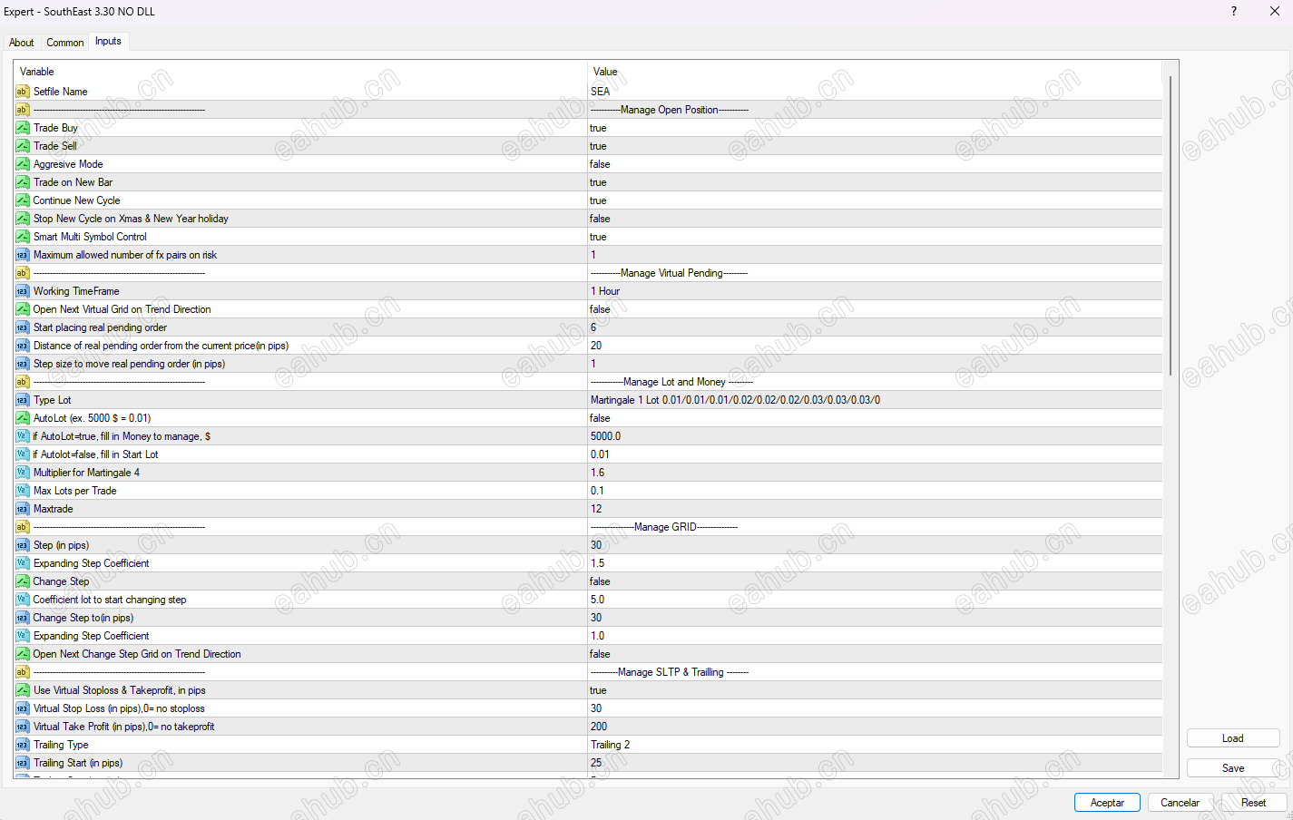The height and width of the screenshot is (820, 1293).
Task: Reset inputs with the Reset button
Action: (1254, 803)
